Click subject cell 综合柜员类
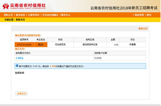 (60, 45)
